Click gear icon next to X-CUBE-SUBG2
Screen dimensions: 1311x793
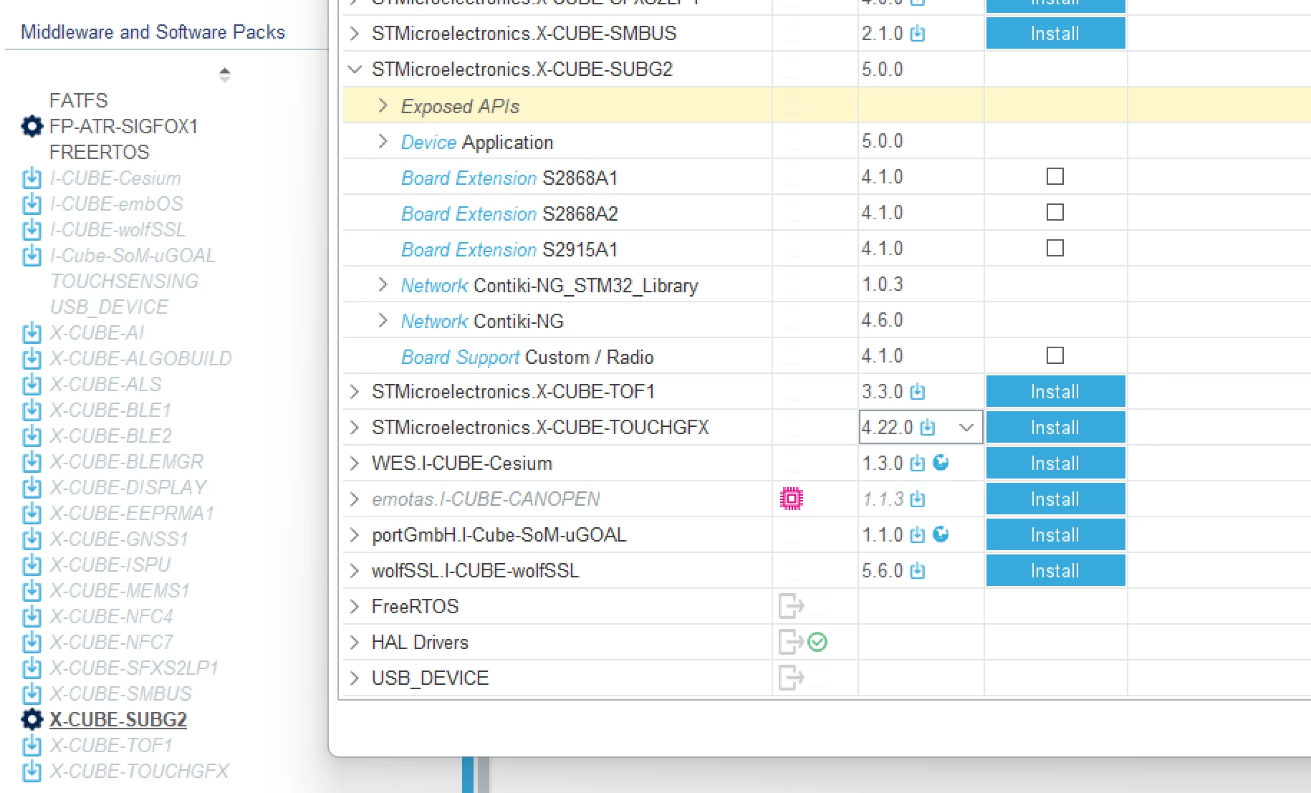(x=32, y=719)
